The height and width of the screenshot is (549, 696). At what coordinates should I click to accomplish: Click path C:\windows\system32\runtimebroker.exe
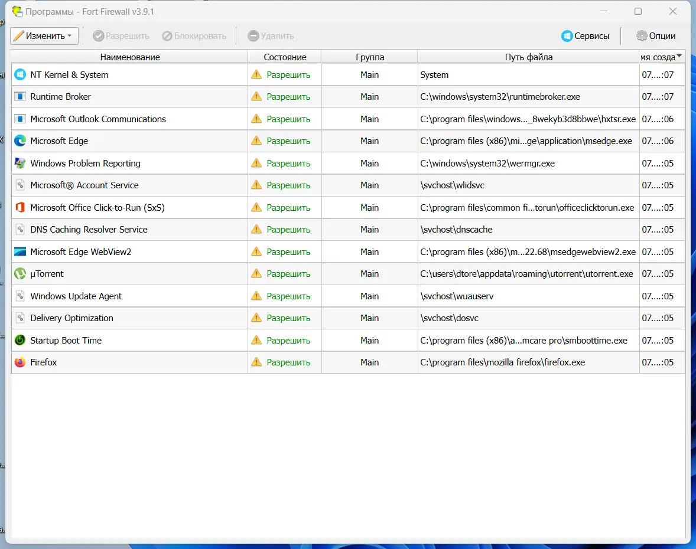click(500, 97)
